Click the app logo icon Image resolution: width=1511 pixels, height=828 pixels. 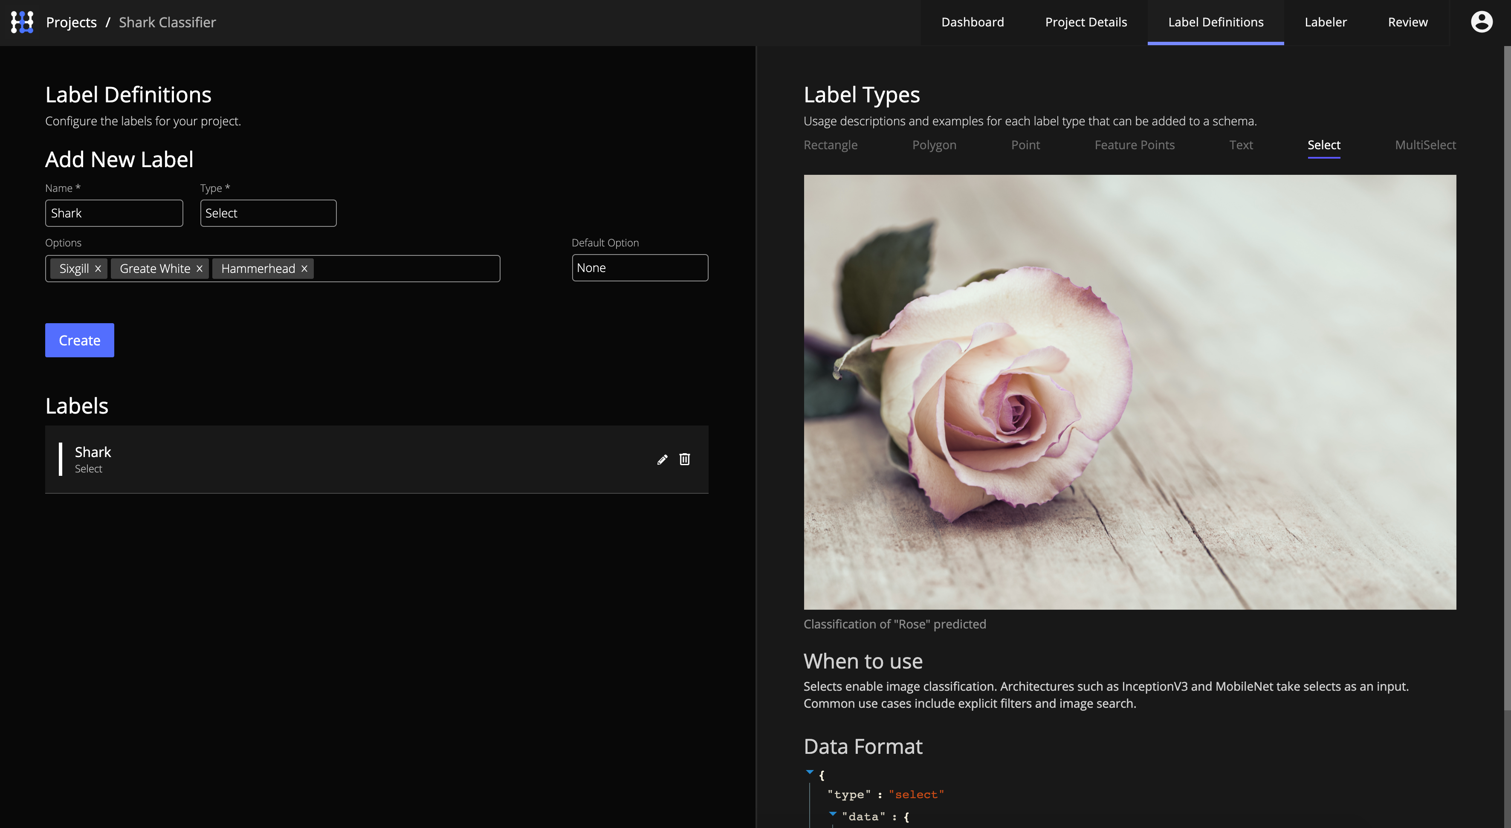pos(22,22)
